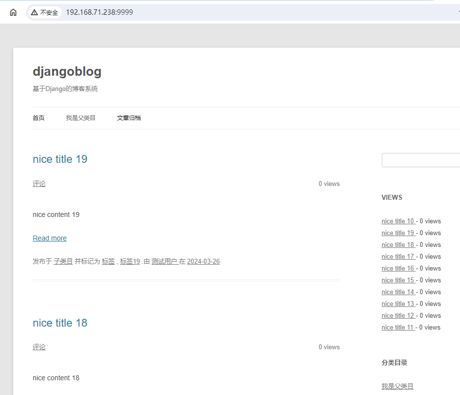Screen dimensions: 460x395
Task: Click the search input field in sidebar
Action: tap(423, 160)
